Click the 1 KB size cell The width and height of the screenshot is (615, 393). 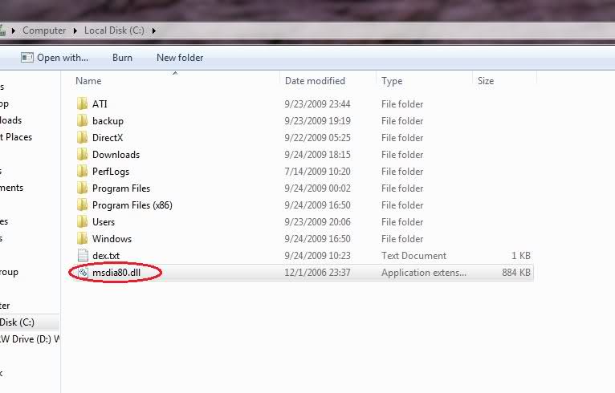click(521, 256)
